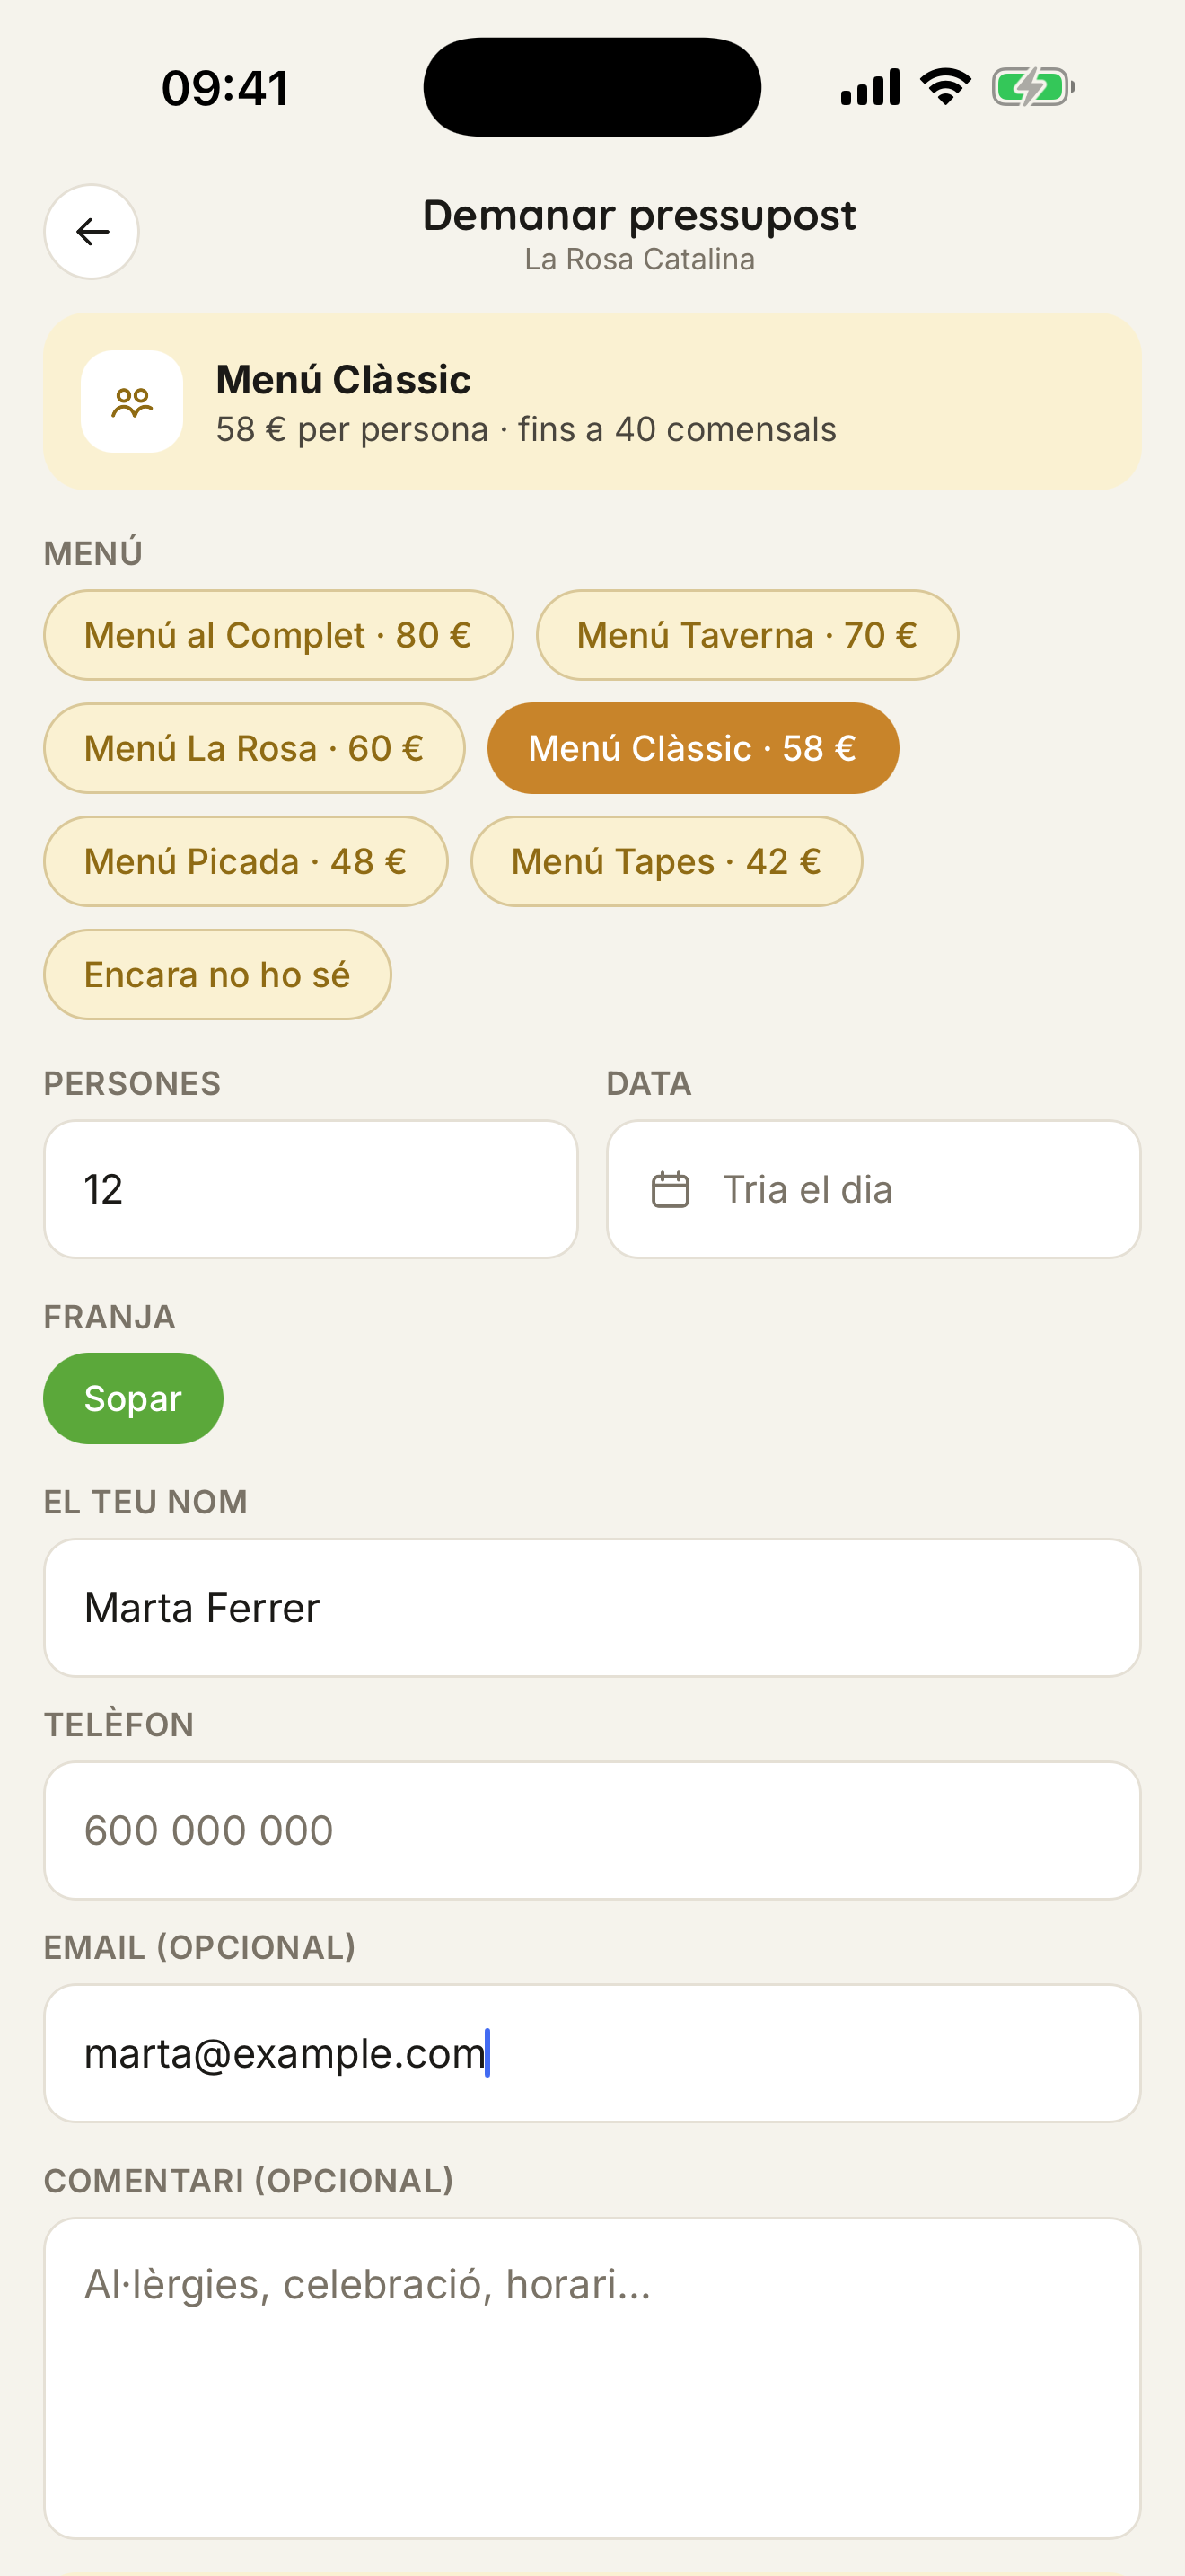Open the Tria el dia date picker
Viewport: 1185px width, 2576px height.
[873, 1190]
